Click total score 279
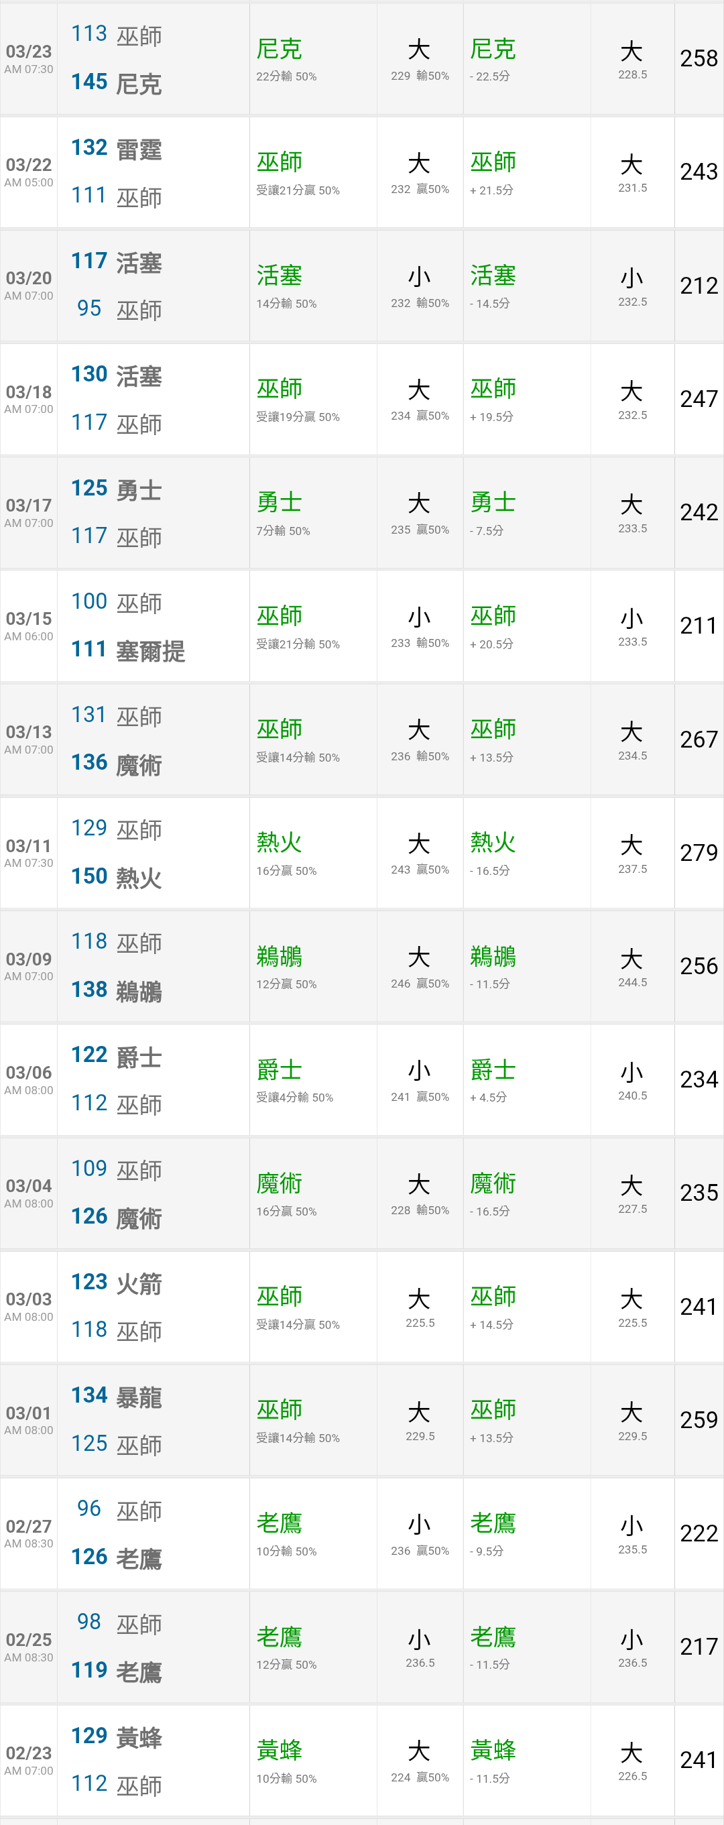 point(699,852)
